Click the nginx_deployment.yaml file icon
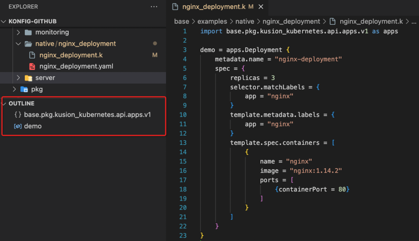419x241 pixels. pyautogui.click(x=33, y=66)
